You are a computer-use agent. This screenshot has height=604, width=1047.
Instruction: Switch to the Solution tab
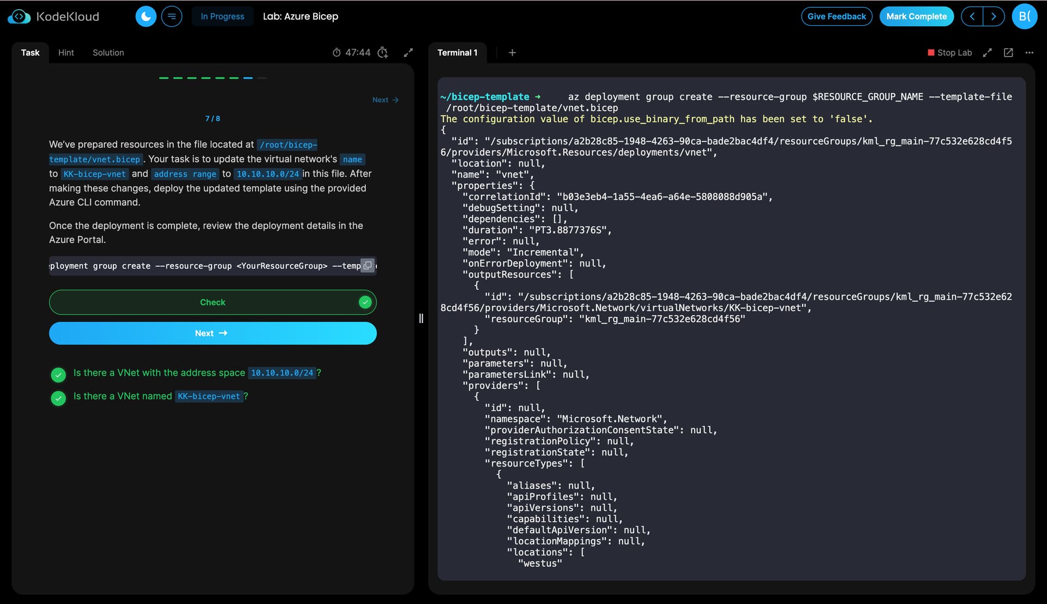tap(108, 52)
